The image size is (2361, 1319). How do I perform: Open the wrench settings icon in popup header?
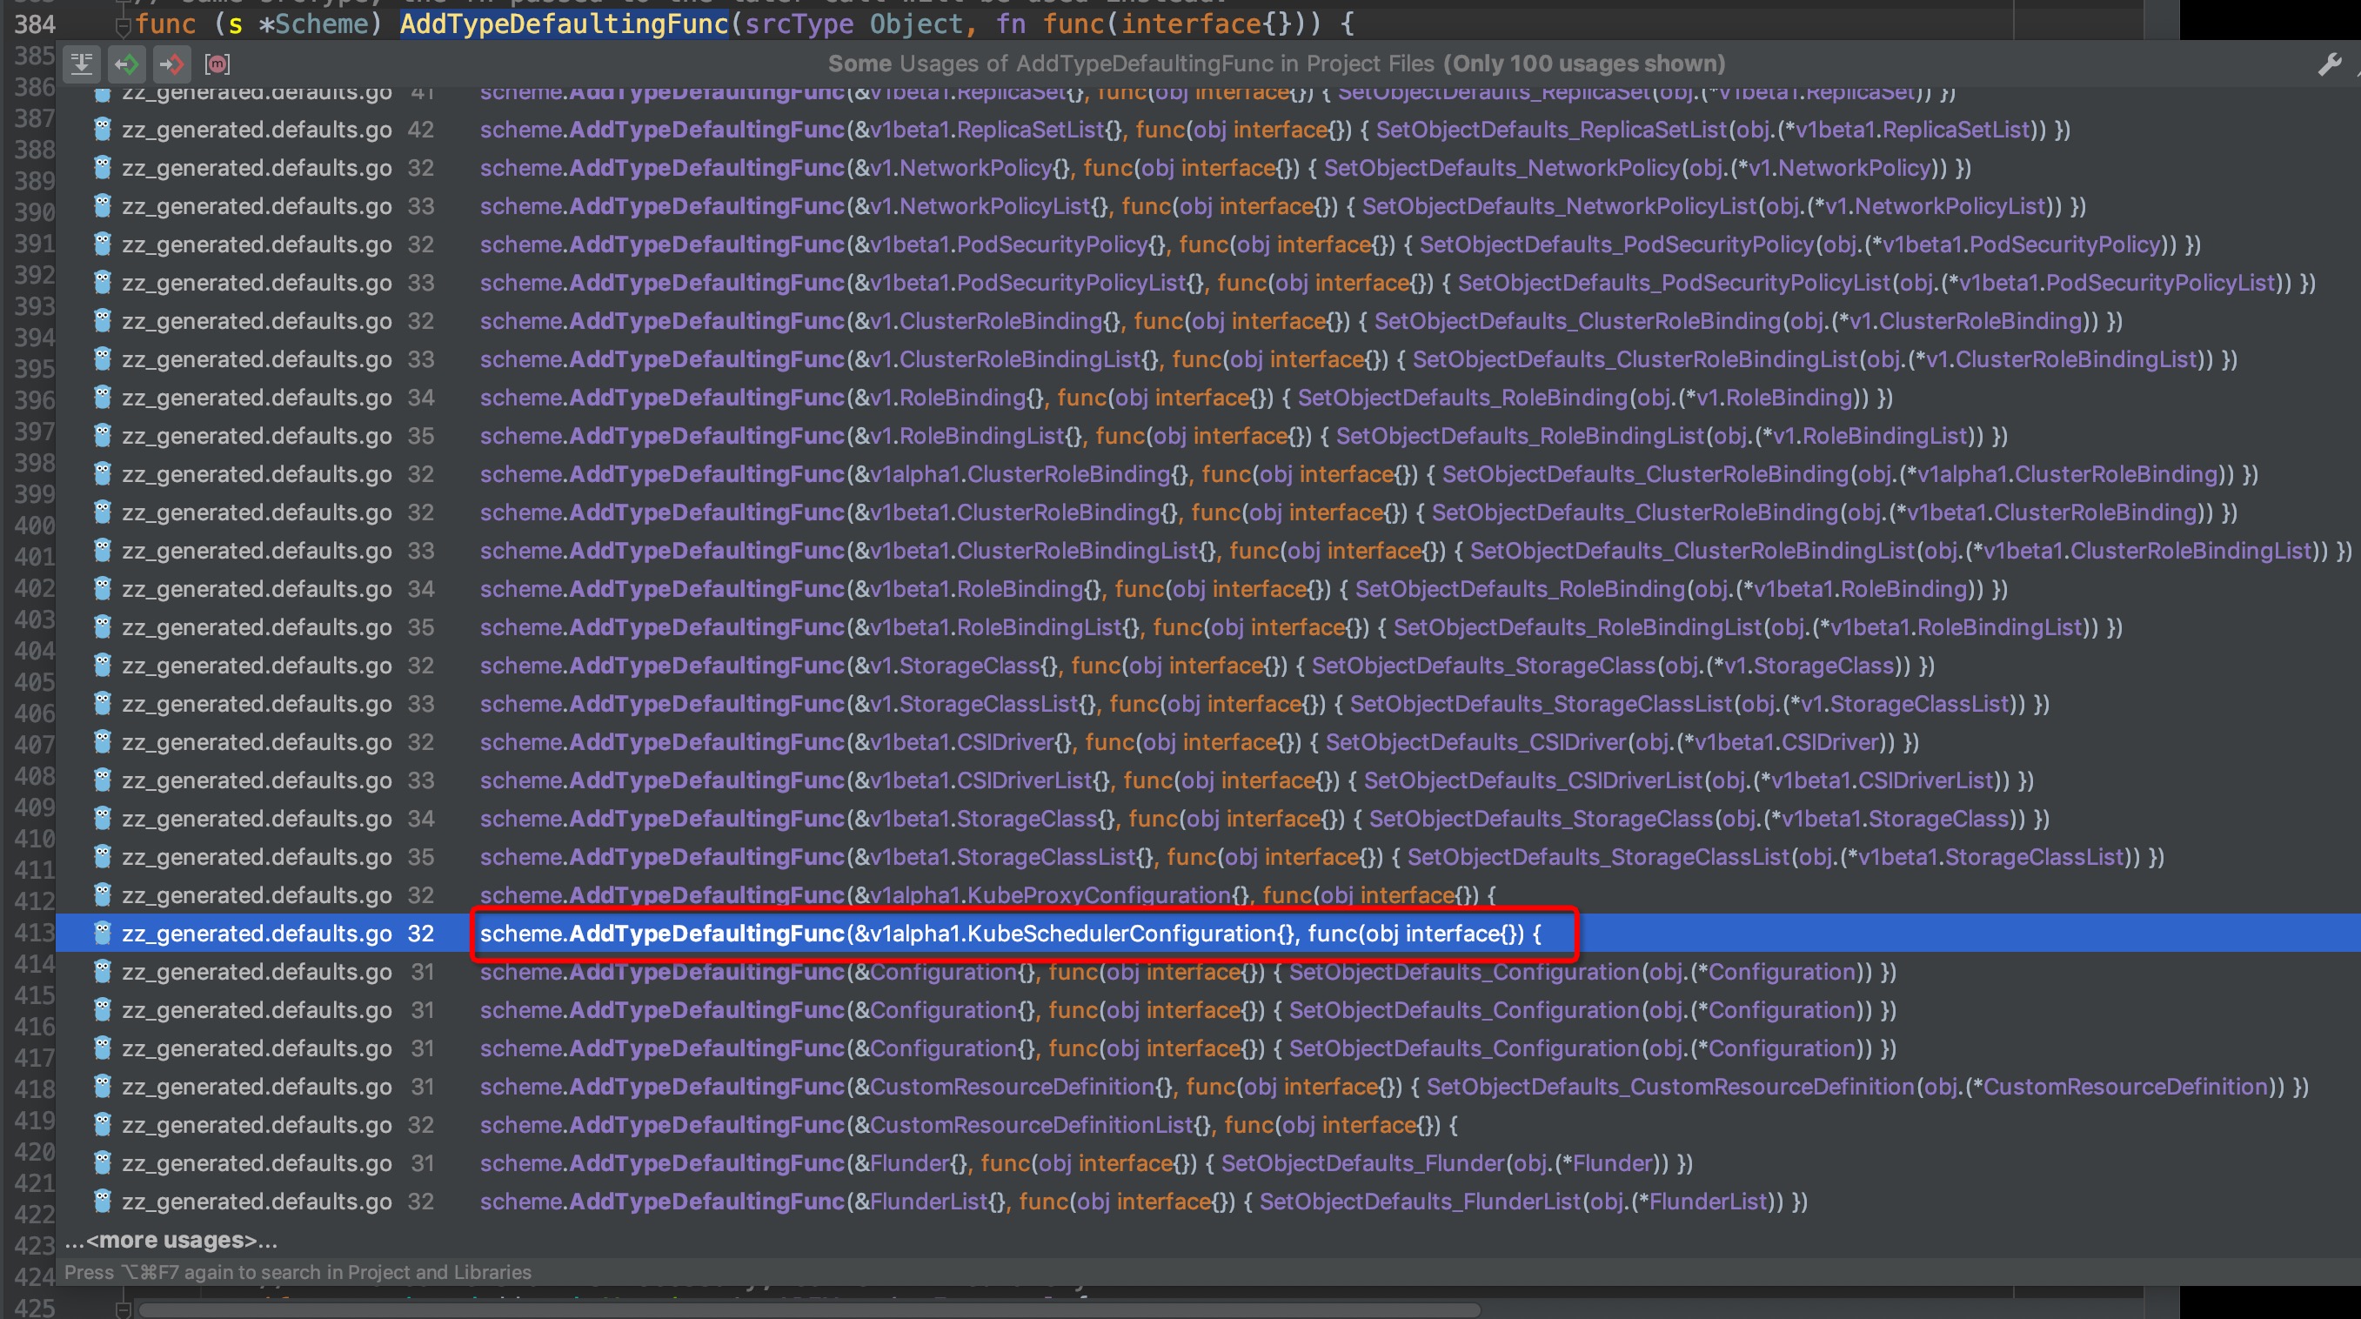pyautogui.click(x=2328, y=64)
